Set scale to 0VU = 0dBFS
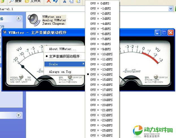The width and height of the screenshot is (176, 138). point(100,3)
